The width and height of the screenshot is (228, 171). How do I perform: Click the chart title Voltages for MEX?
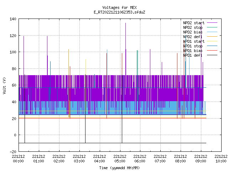click(x=119, y=7)
